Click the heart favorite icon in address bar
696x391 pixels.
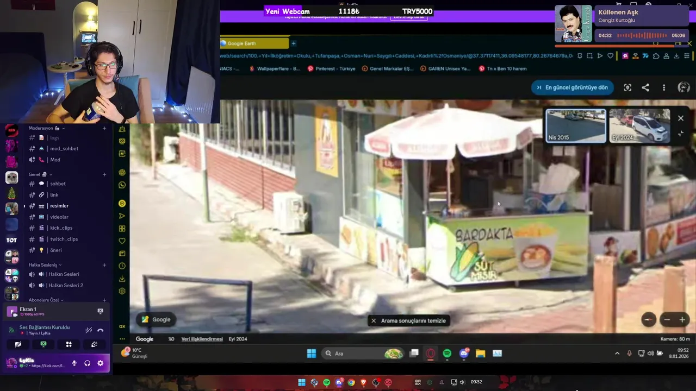611,56
